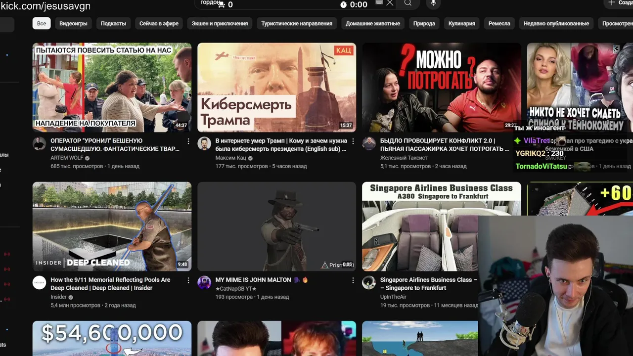Start voice search with microphone icon
This screenshot has width=633, height=356.
tap(434, 3)
